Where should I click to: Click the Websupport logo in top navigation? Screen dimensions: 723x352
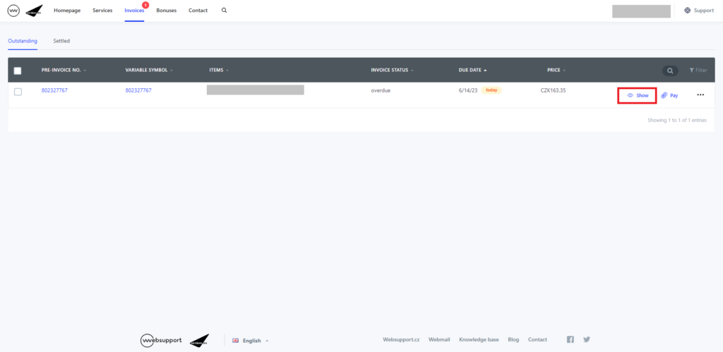coord(13,11)
